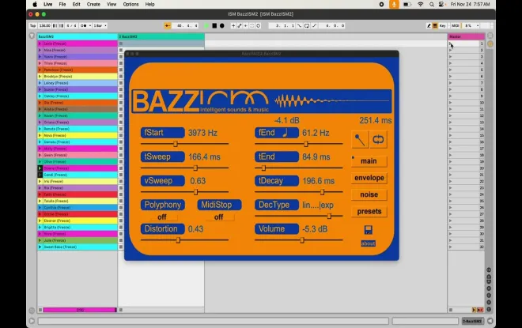522x328 pixels.
Task: Toggle the Polyphony off switch
Action: click(x=162, y=217)
